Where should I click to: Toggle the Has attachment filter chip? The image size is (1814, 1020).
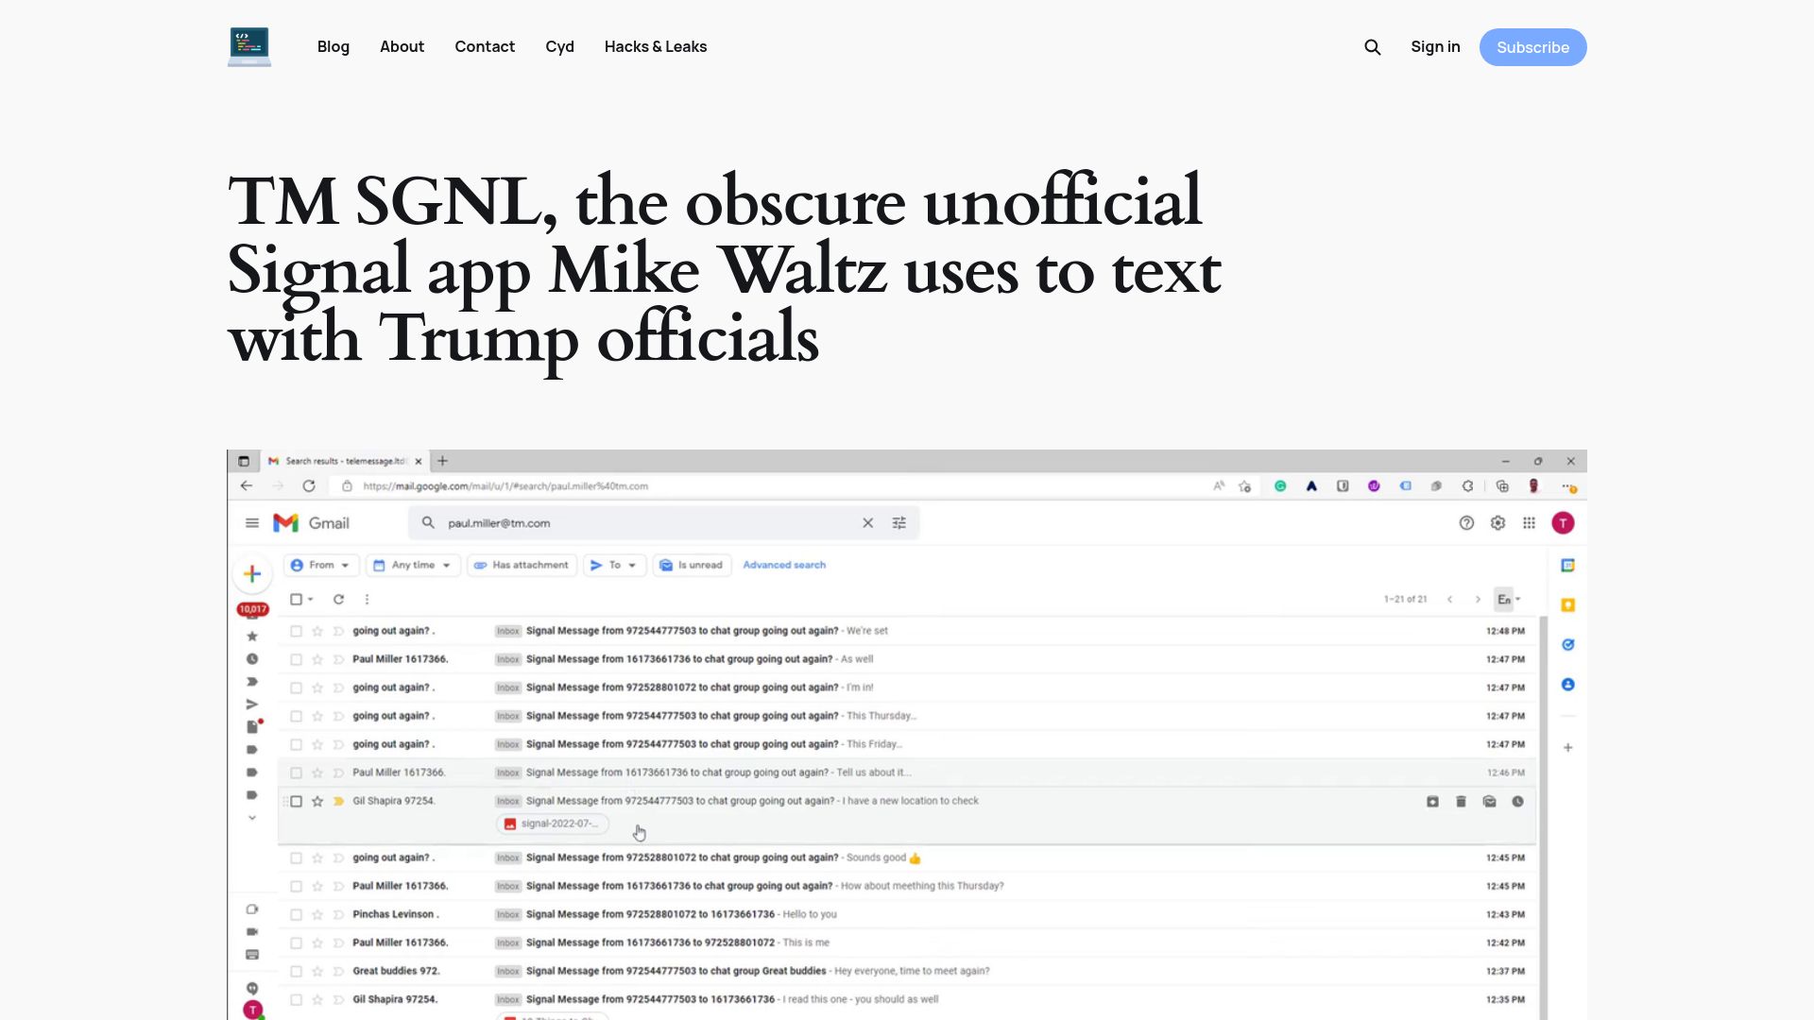tap(522, 565)
